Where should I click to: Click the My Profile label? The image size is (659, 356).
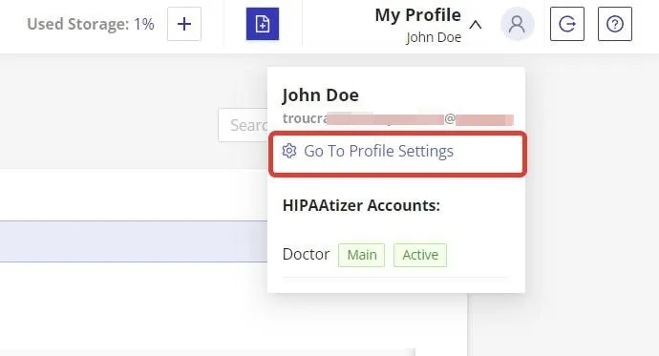pyautogui.click(x=417, y=15)
